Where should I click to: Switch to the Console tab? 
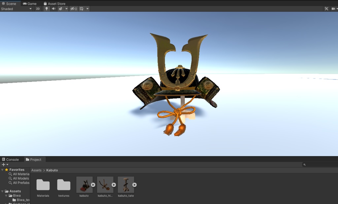[x=10, y=160]
